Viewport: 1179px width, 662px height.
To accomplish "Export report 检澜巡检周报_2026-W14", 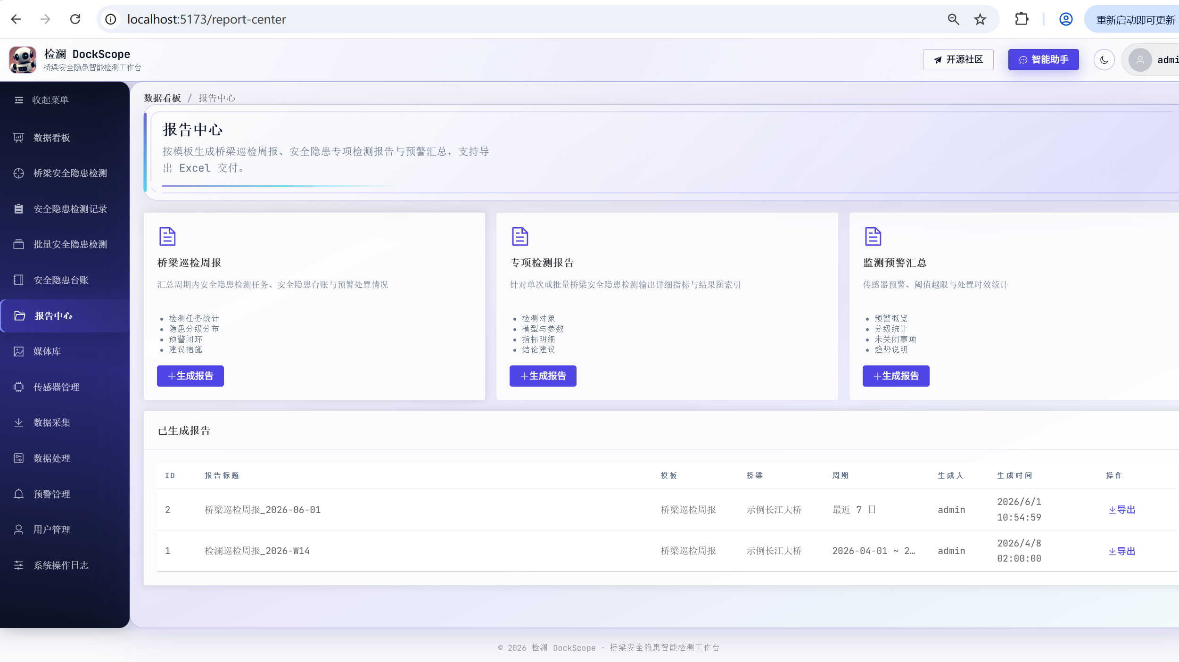I will pyautogui.click(x=1122, y=551).
